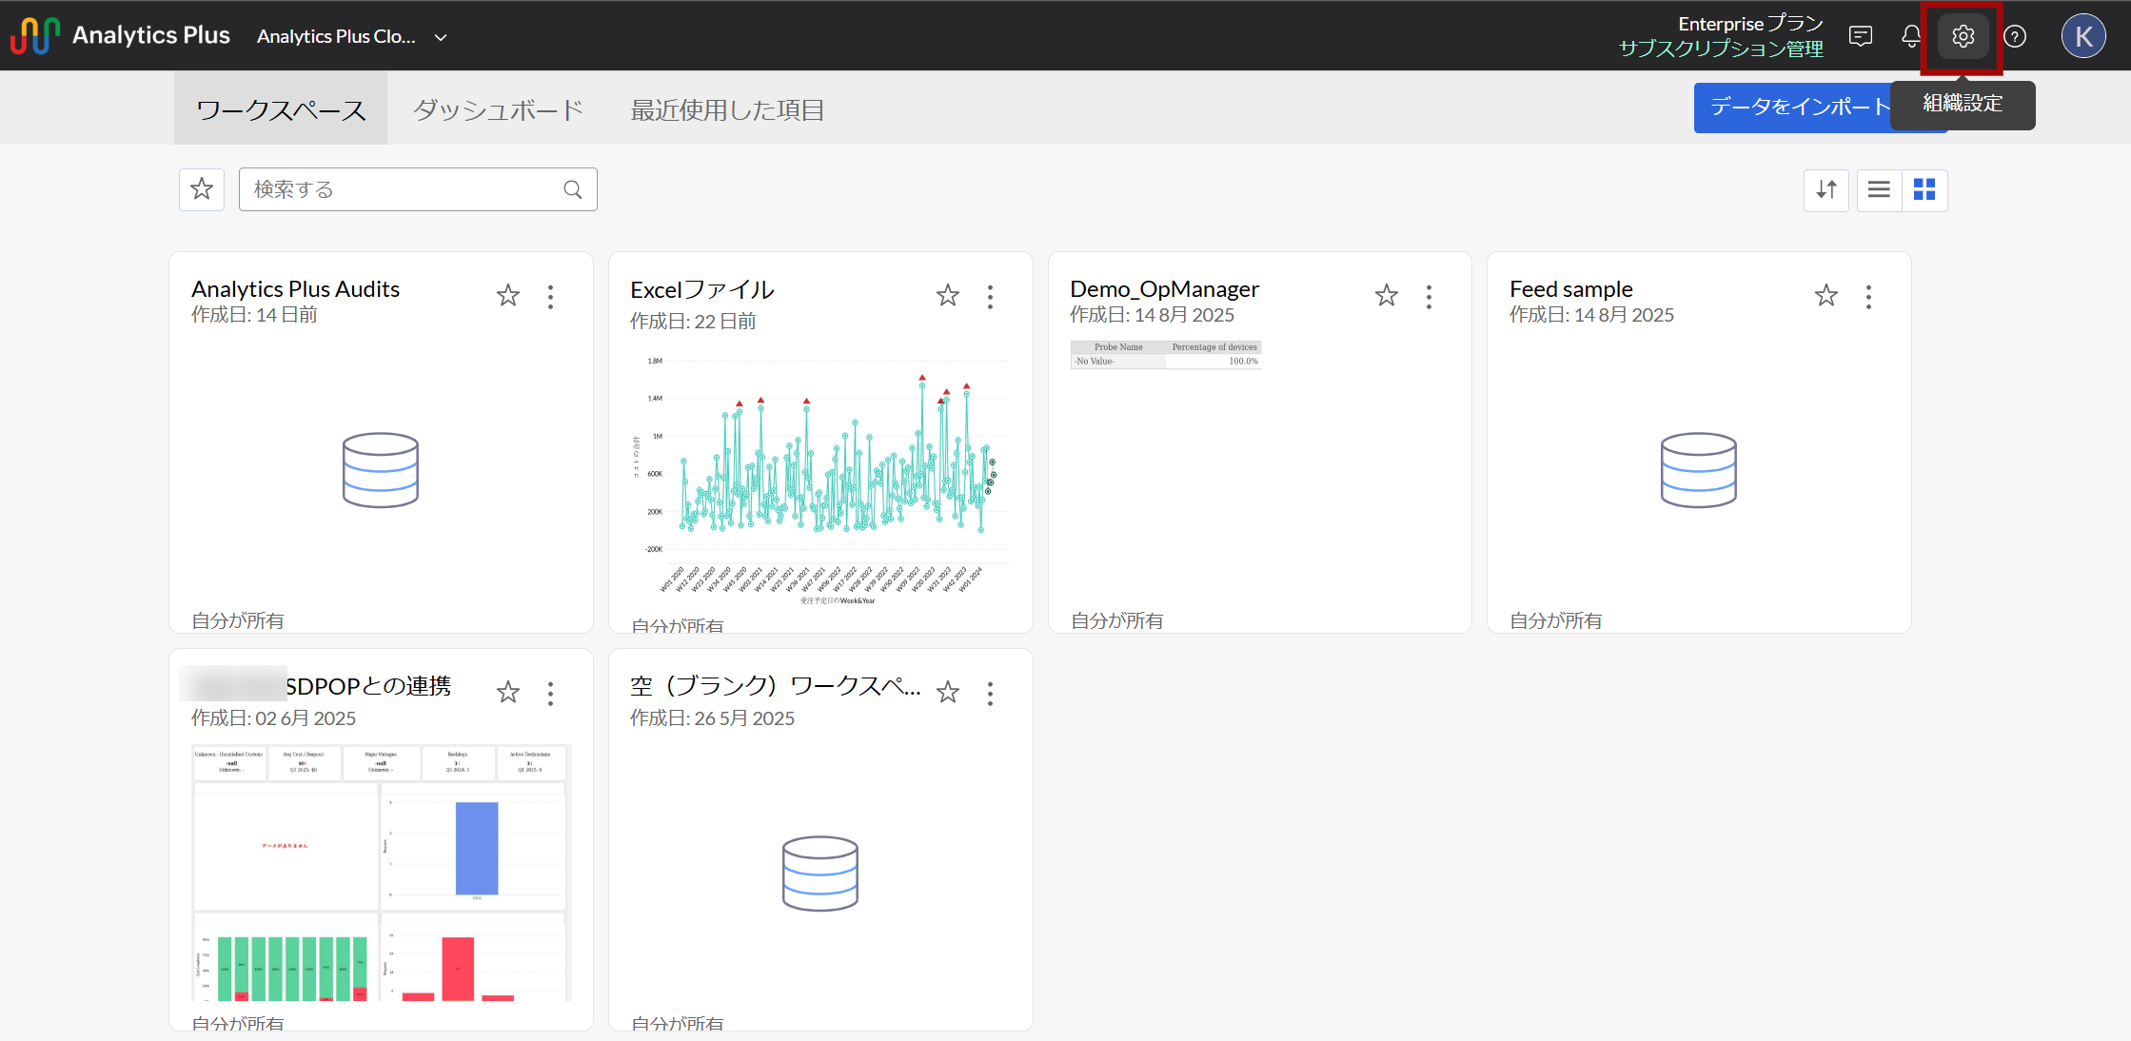Open the 最近使用した項目 tab

[727, 110]
